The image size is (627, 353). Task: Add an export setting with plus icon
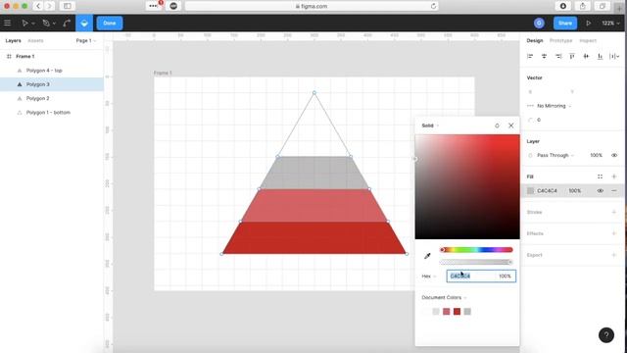click(614, 255)
